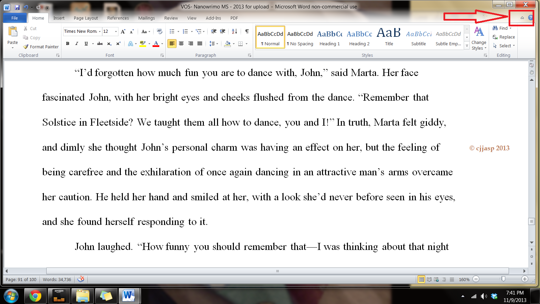The image size is (540, 304).
Task: Click the Grow Font icon
Action: 123,31
